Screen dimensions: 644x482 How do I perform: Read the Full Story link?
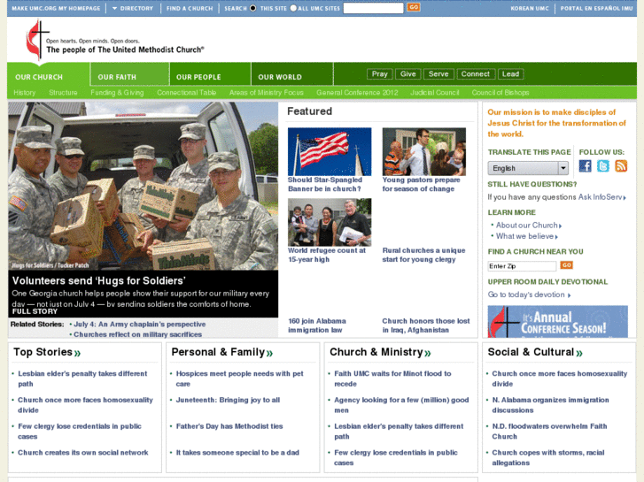coord(35,311)
